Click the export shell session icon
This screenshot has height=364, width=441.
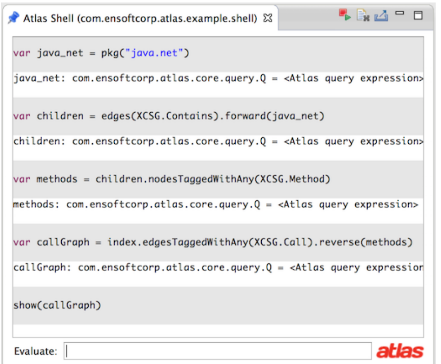click(x=381, y=16)
